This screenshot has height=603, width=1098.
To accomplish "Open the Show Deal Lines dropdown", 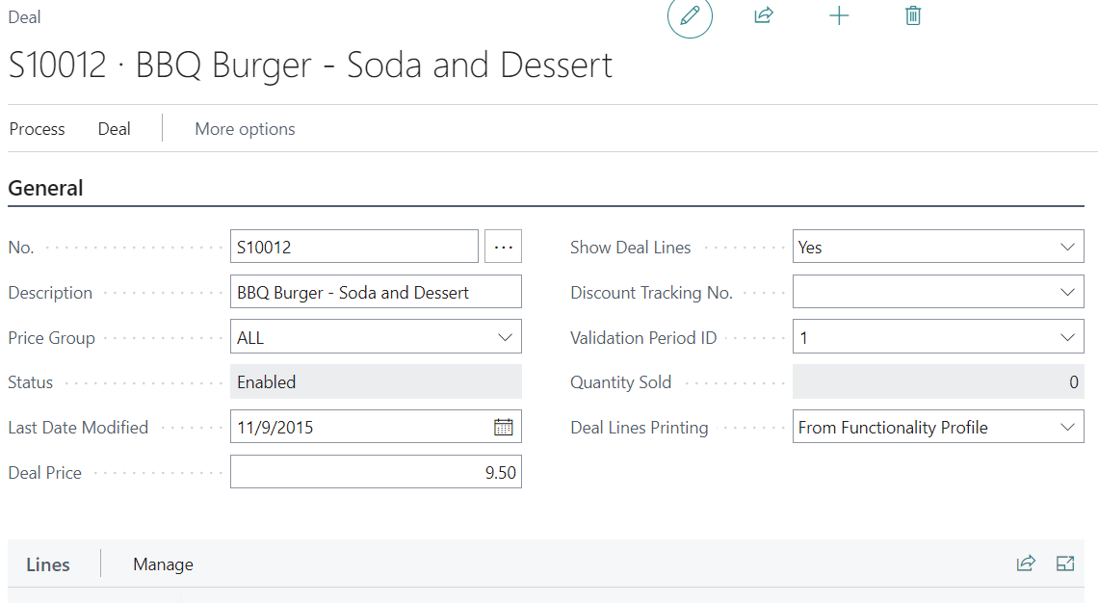I will tap(1066, 247).
